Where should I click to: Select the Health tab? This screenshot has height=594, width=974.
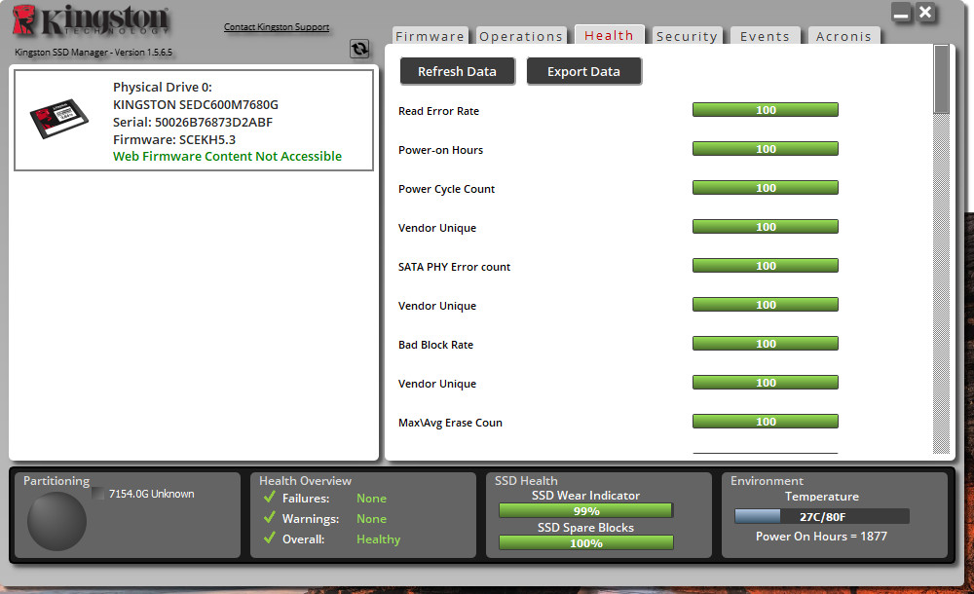coord(610,35)
